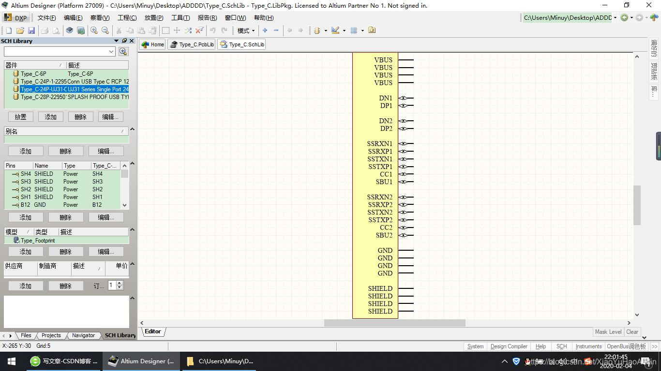Pin the SCH Library panel
The height and width of the screenshot is (371, 661).
(x=124, y=41)
